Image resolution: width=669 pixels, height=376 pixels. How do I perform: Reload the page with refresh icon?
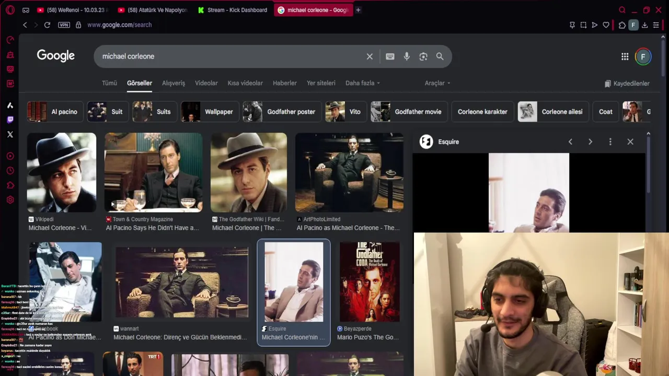pyautogui.click(x=47, y=25)
